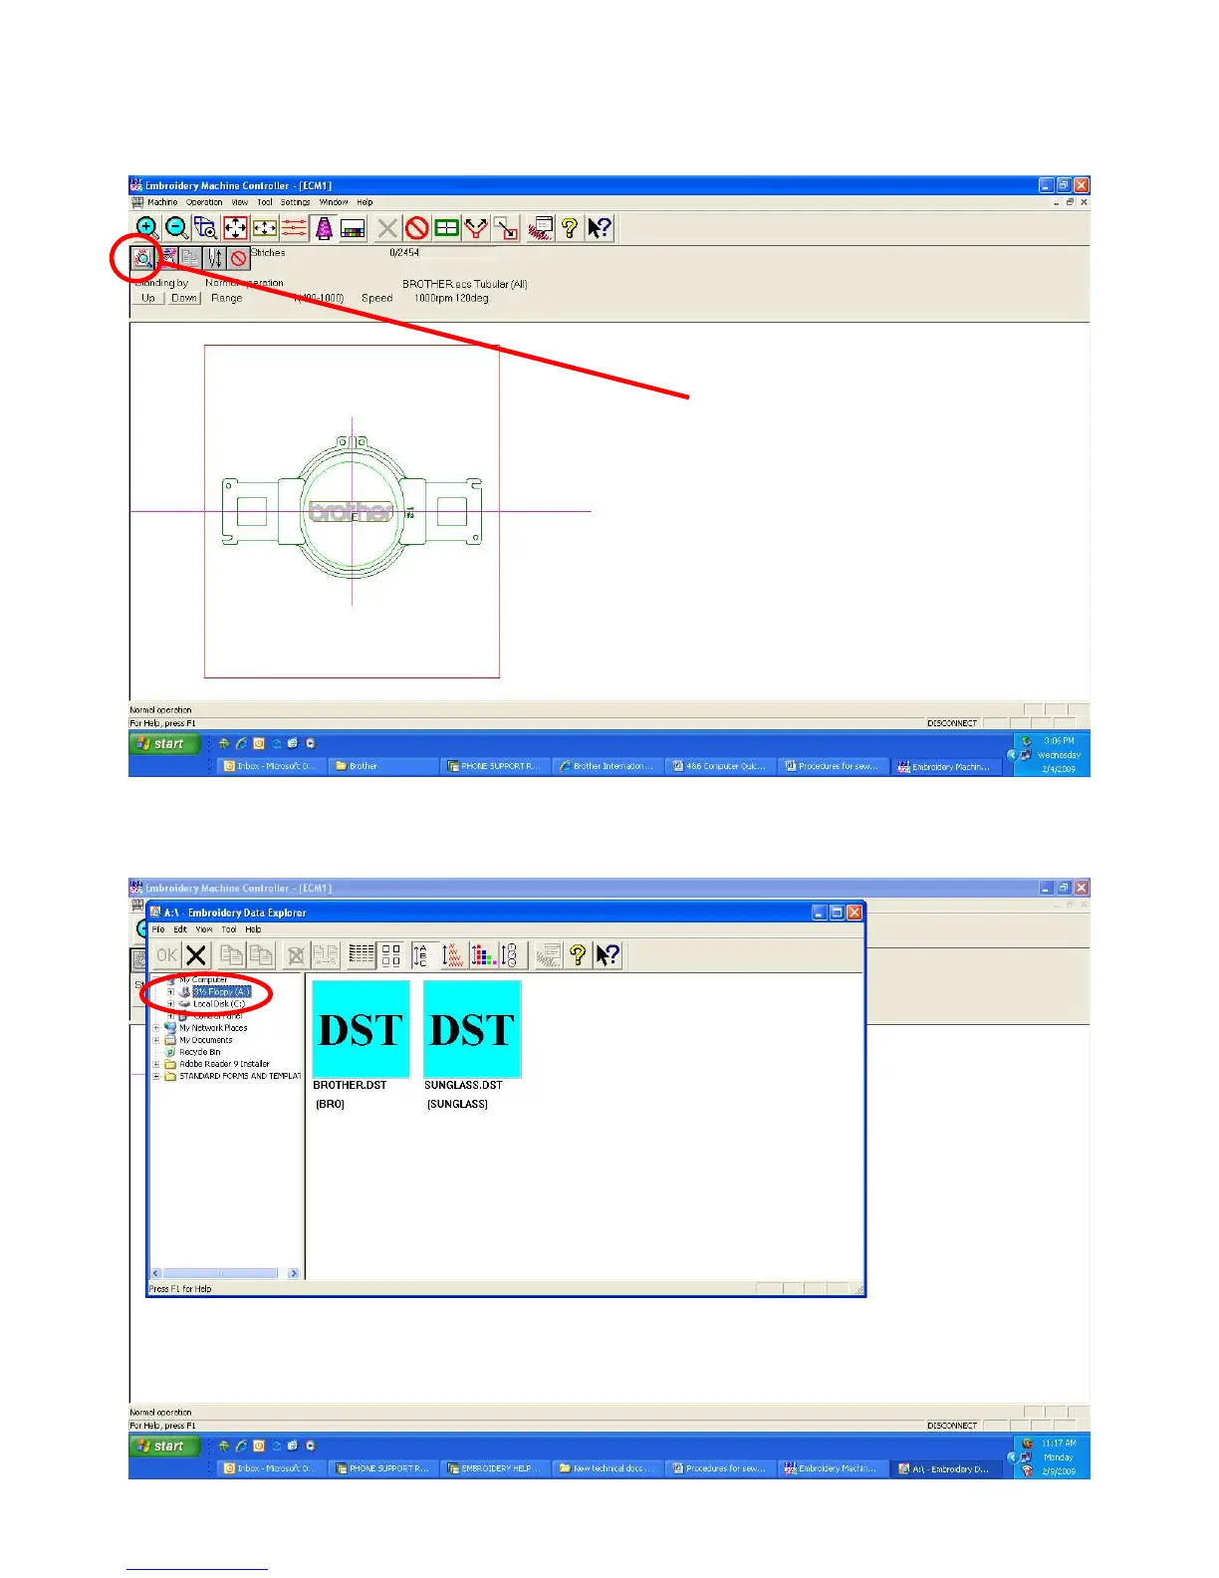The width and height of the screenshot is (1219, 1578).
Task: Open the Window menu
Action: (x=334, y=202)
